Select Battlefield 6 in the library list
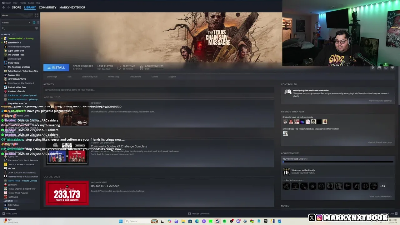The image size is (400, 225). 14,42
